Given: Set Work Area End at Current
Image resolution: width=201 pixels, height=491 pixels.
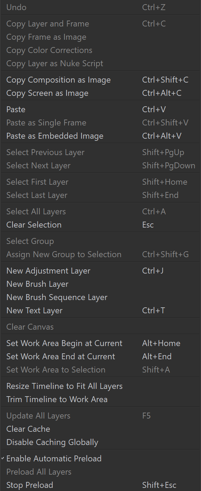Looking at the screenshot, I should (x=100, y=356).
